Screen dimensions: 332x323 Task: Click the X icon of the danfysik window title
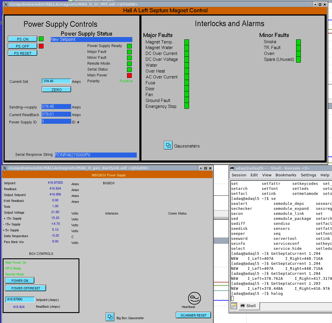(5, 168)
